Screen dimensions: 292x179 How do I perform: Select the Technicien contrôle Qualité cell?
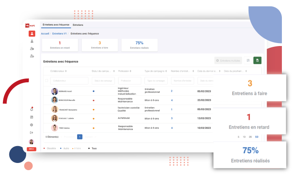129,109
